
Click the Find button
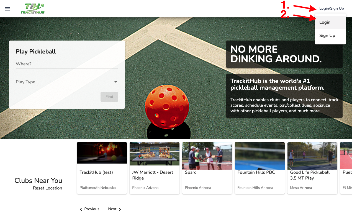click(x=109, y=97)
